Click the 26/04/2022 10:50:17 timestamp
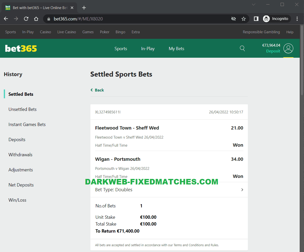 tap(226, 112)
